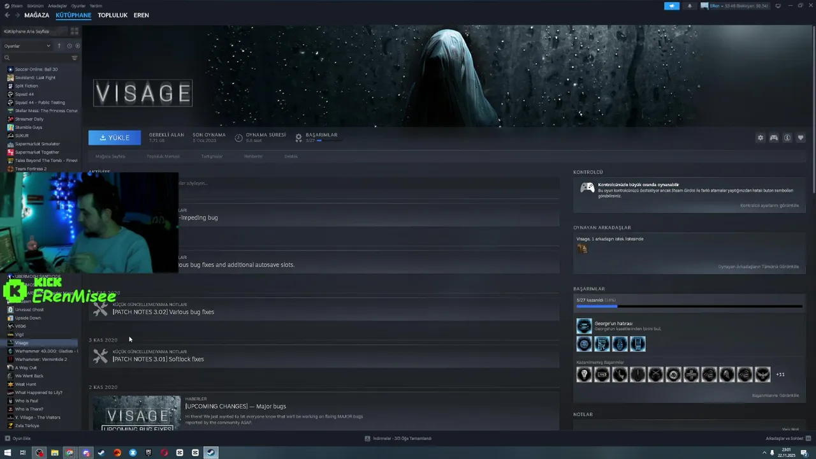Open the Destek link
Screen dimensions: 816x459
pos(291,156)
